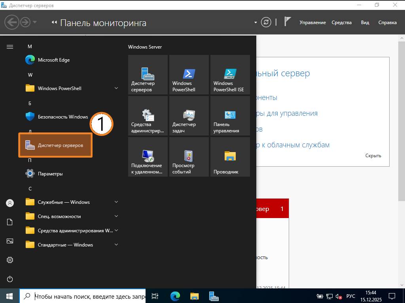The height and width of the screenshot is (303, 405).
Task: Click the Server Manager refresh icon
Action: pyautogui.click(x=267, y=22)
